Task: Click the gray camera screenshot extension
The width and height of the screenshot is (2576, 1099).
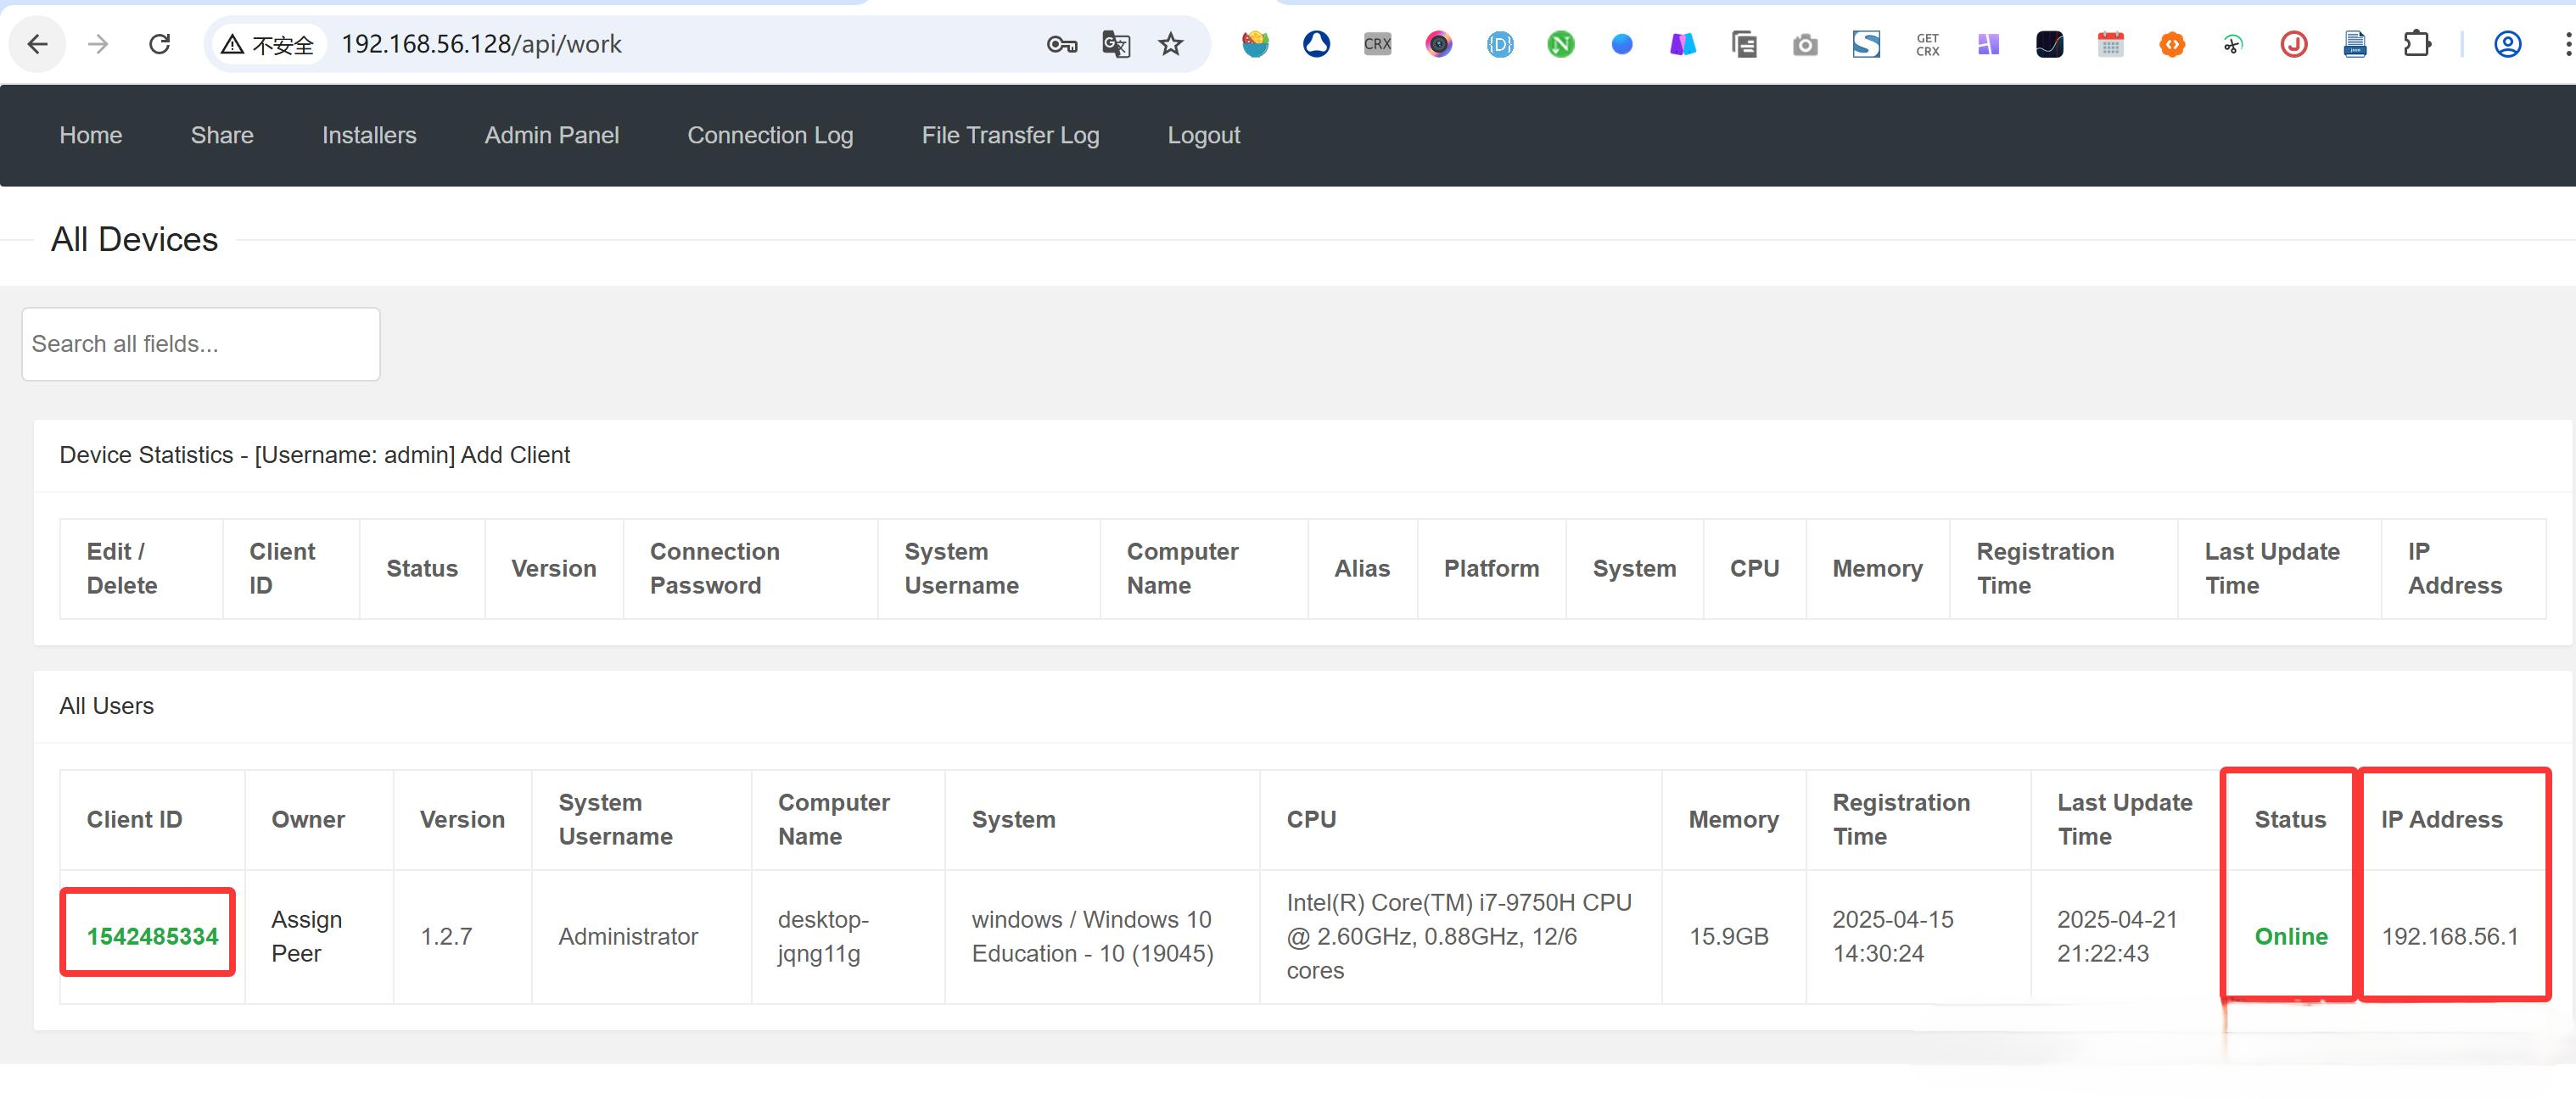Action: point(1805,44)
